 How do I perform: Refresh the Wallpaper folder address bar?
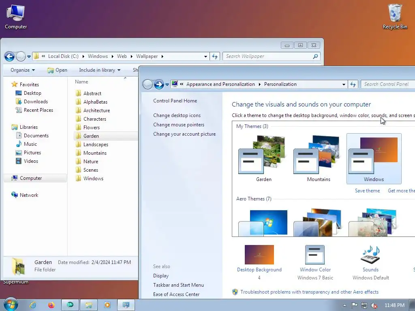pyautogui.click(x=215, y=56)
